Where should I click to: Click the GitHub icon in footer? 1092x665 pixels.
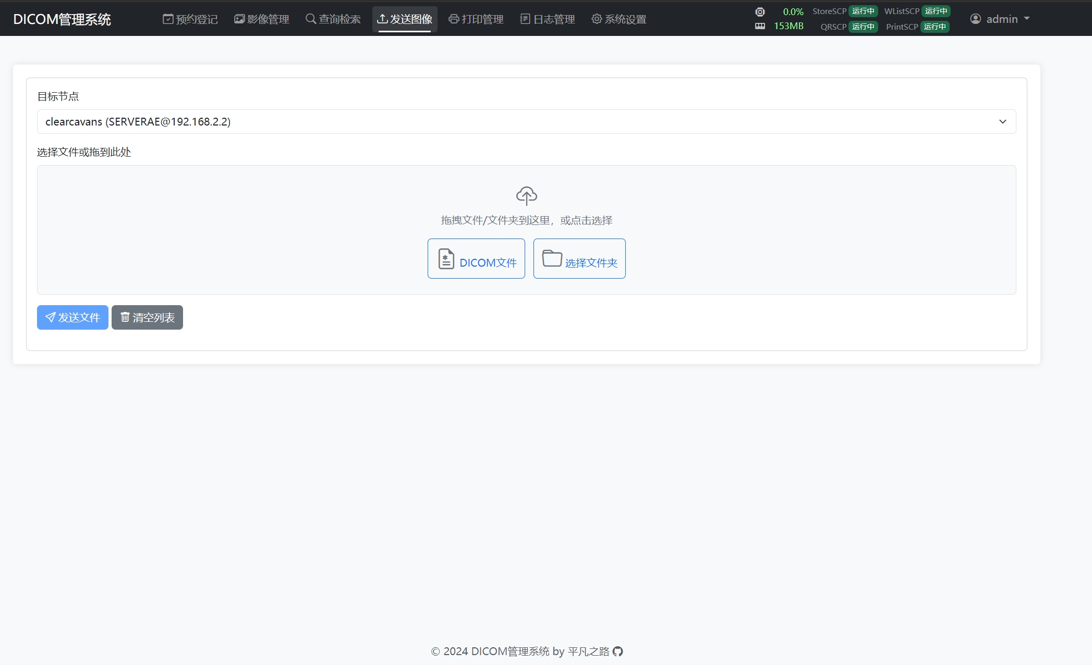[618, 651]
